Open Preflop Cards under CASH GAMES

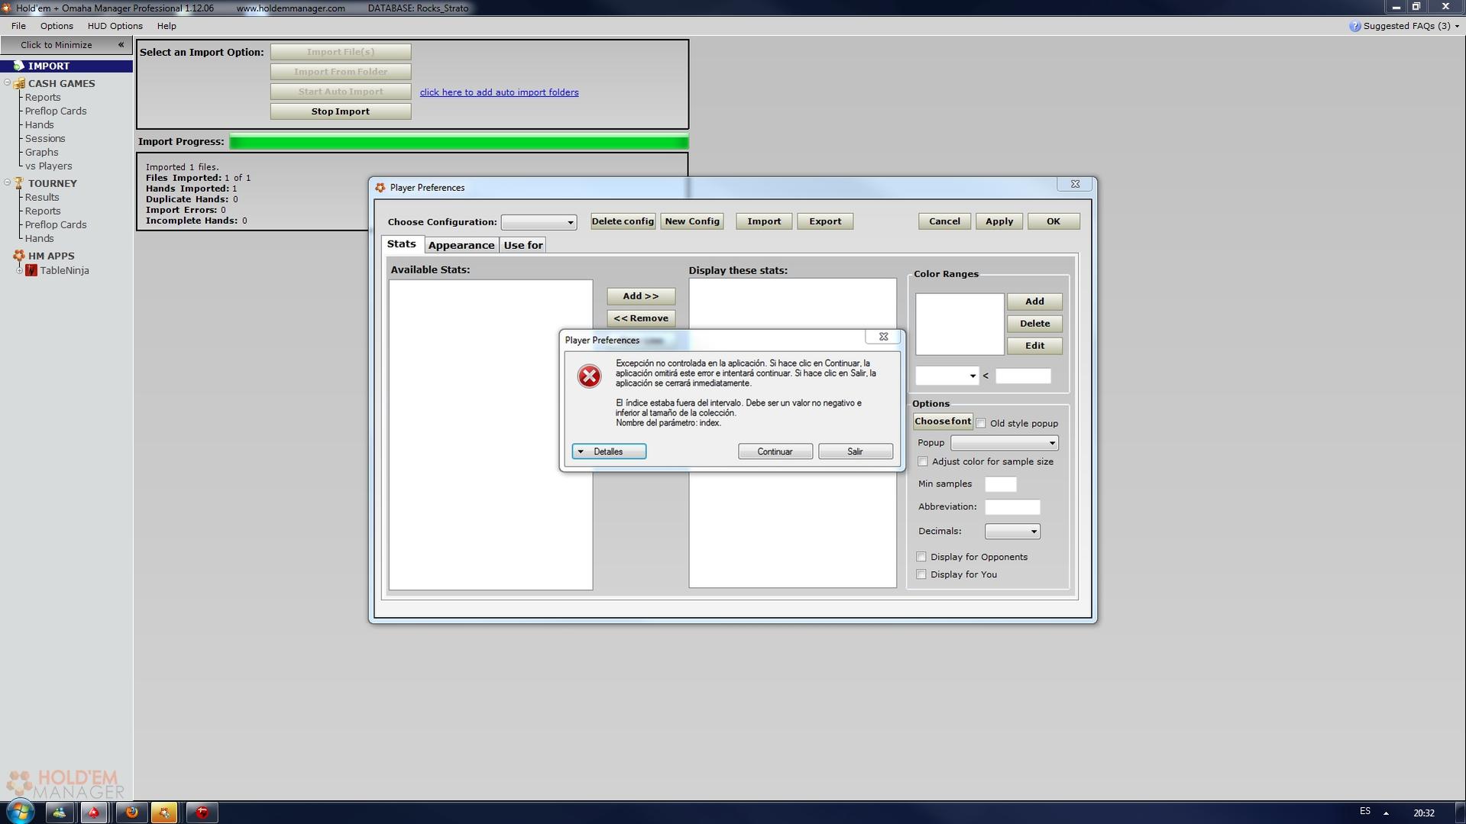56,111
